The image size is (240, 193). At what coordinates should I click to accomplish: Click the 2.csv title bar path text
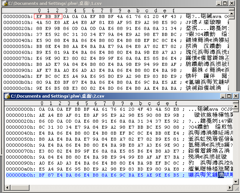pos(57,96)
